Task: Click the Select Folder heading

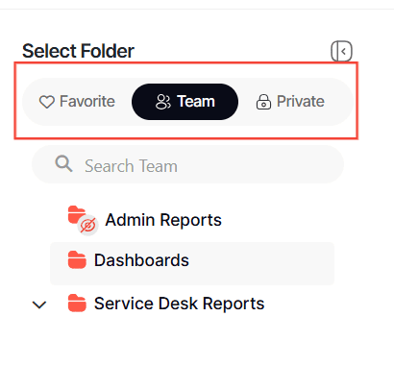Action: pos(78,51)
